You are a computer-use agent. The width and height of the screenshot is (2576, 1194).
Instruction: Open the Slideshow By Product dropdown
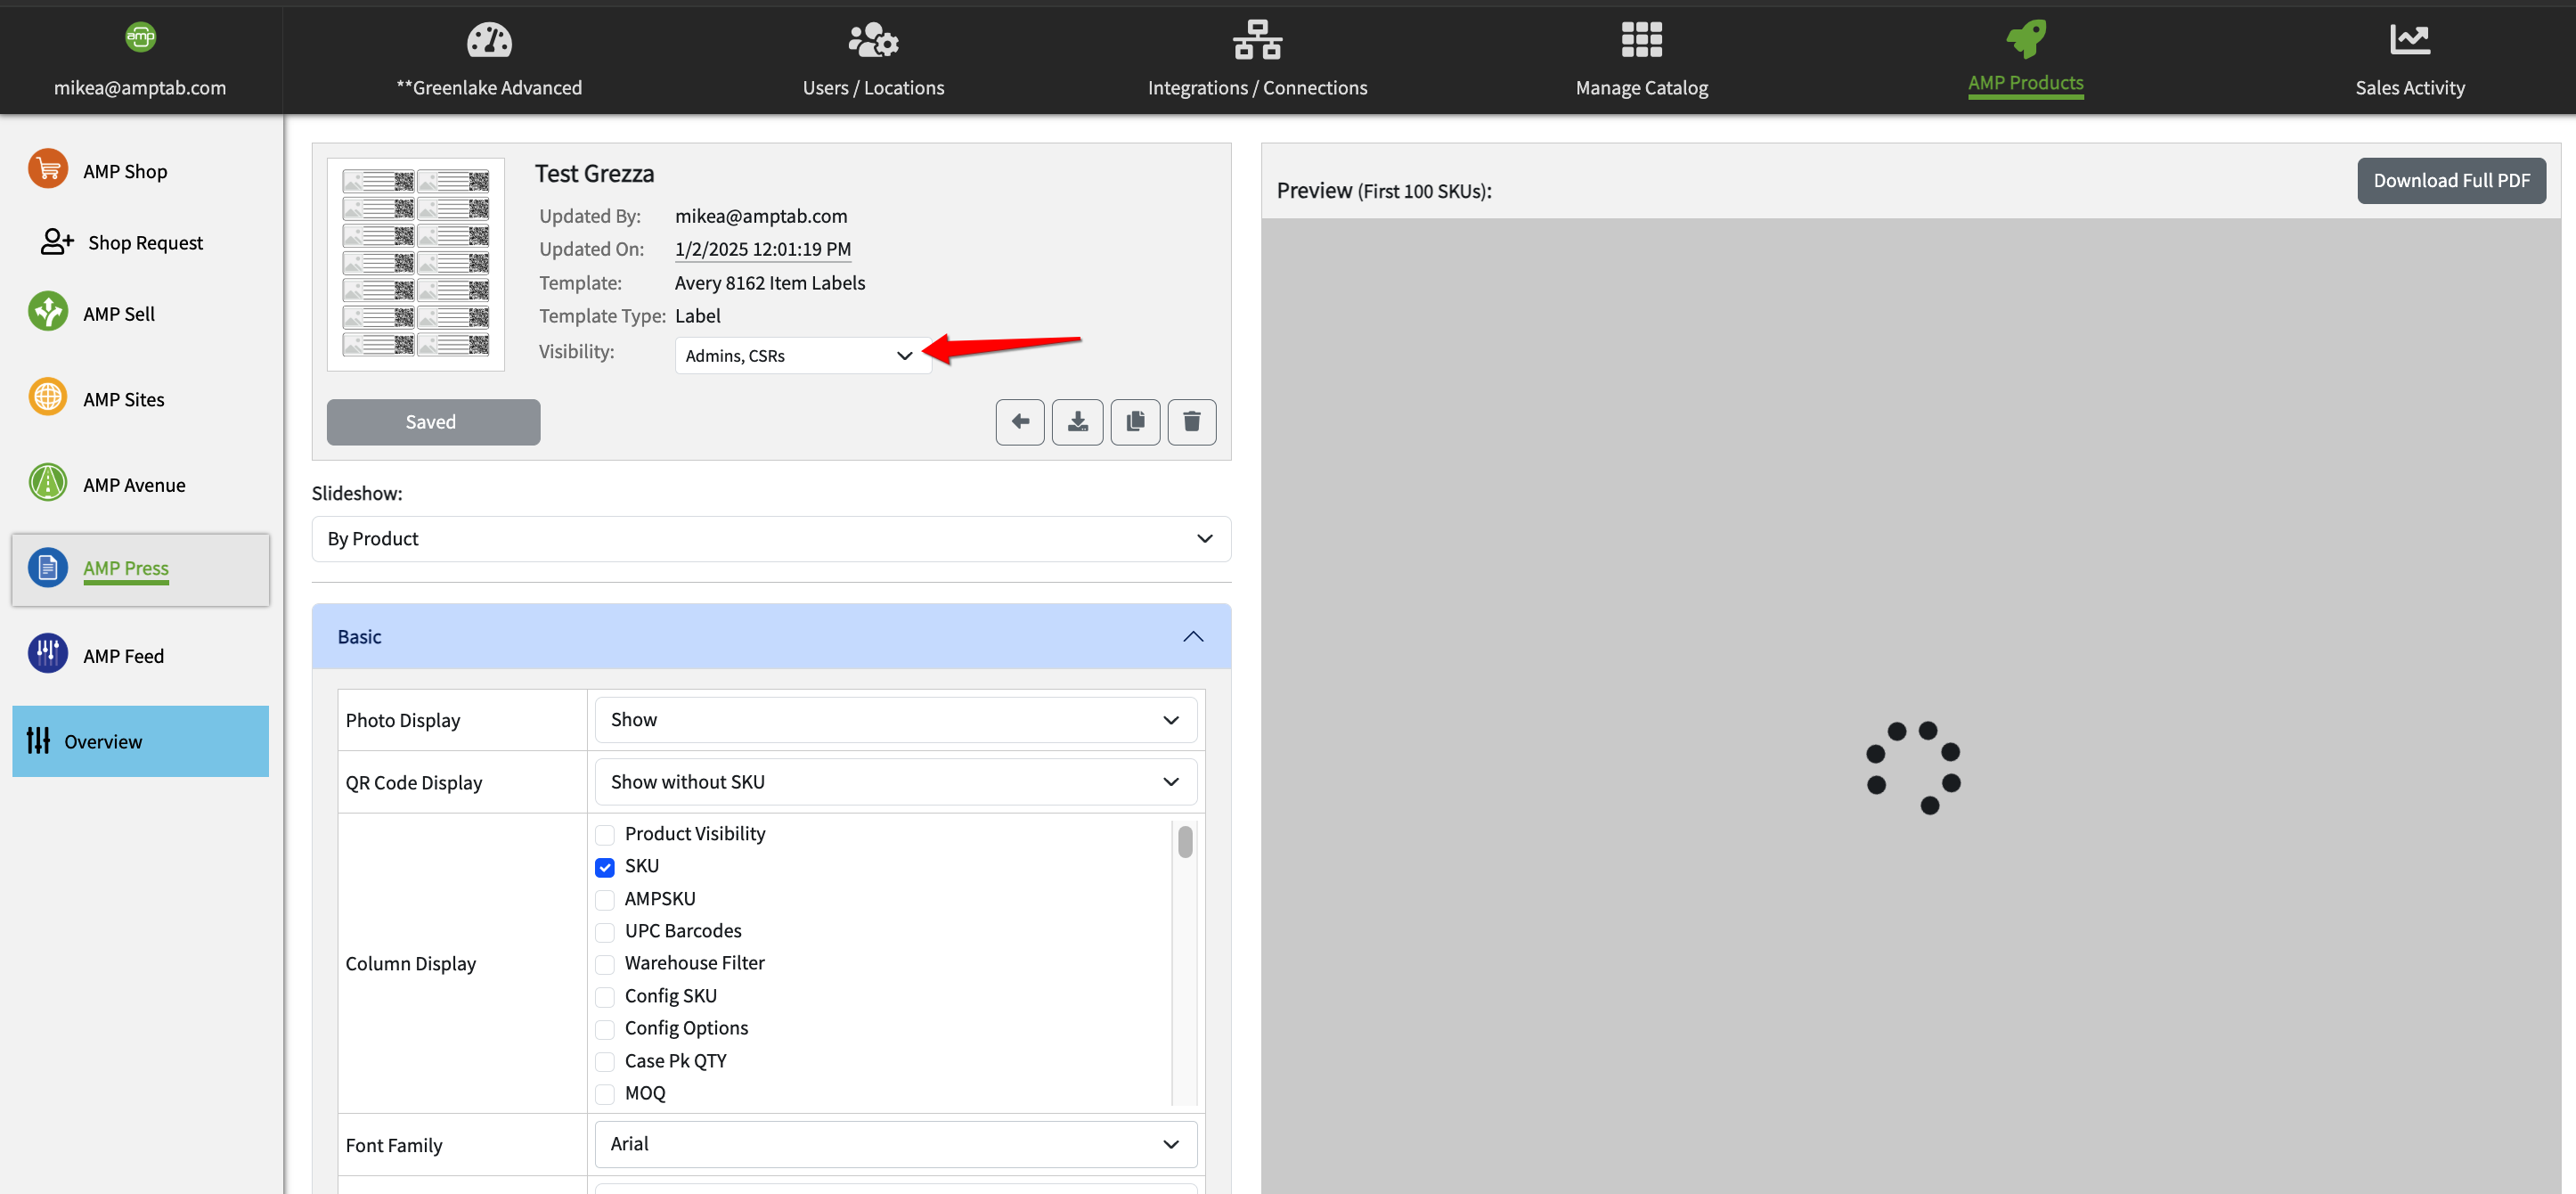click(770, 539)
